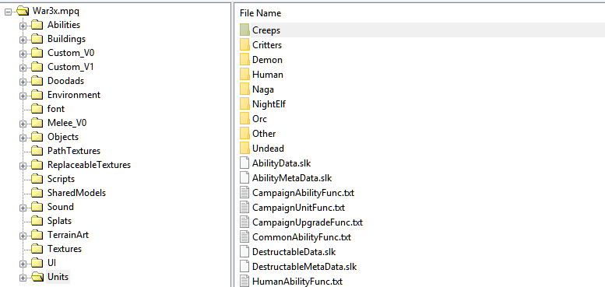Click the PathTextures folder icon
The image size is (605, 287).
point(37,151)
